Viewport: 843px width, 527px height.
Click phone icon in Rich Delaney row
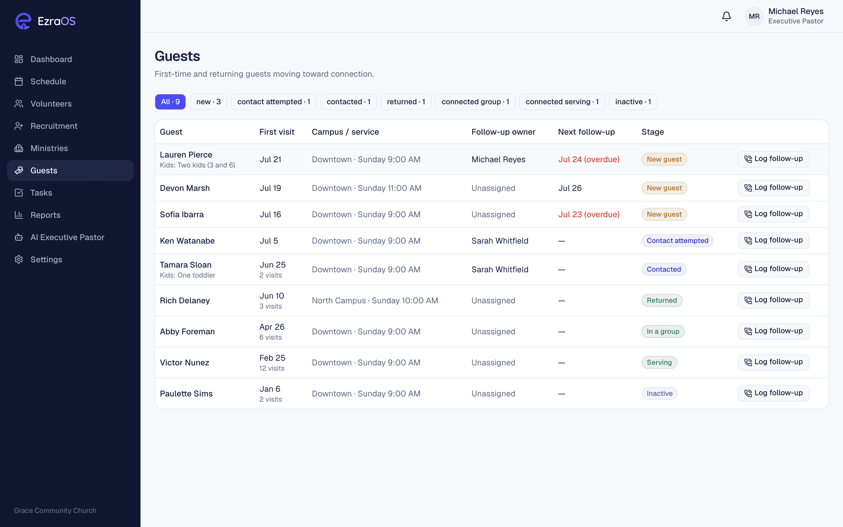(x=748, y=300)
